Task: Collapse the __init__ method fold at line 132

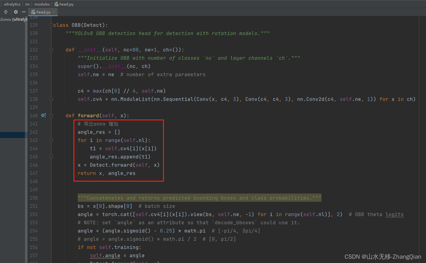Action: coord(51,50)
